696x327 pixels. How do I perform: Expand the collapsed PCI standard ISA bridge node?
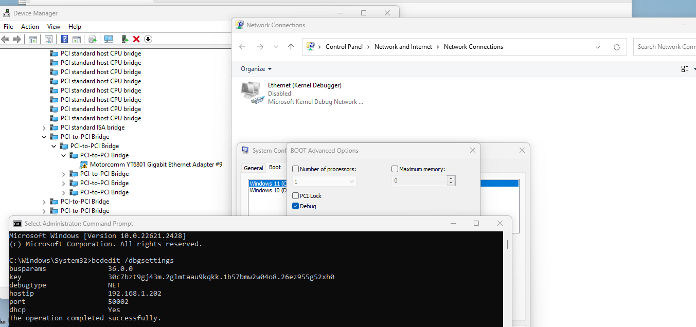coord(44,127)
